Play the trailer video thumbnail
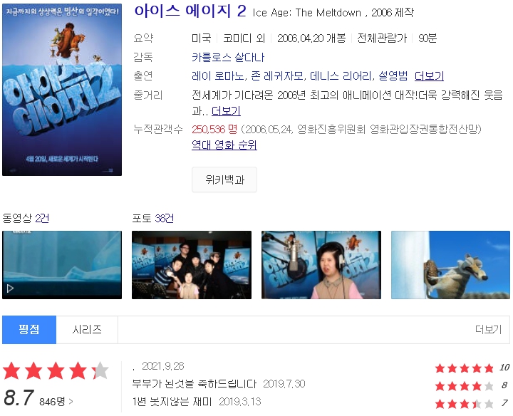The width and height of the screenshot is (513, 416). (62, 265)
